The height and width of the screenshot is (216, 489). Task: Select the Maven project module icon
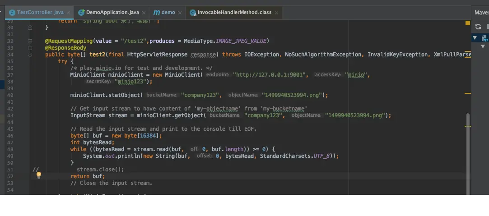coord(484,38)
